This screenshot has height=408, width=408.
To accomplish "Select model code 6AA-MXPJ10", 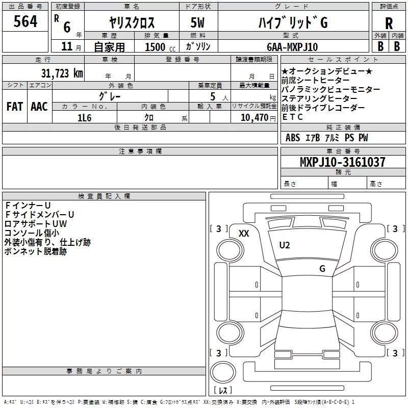I will click(292, 47).
